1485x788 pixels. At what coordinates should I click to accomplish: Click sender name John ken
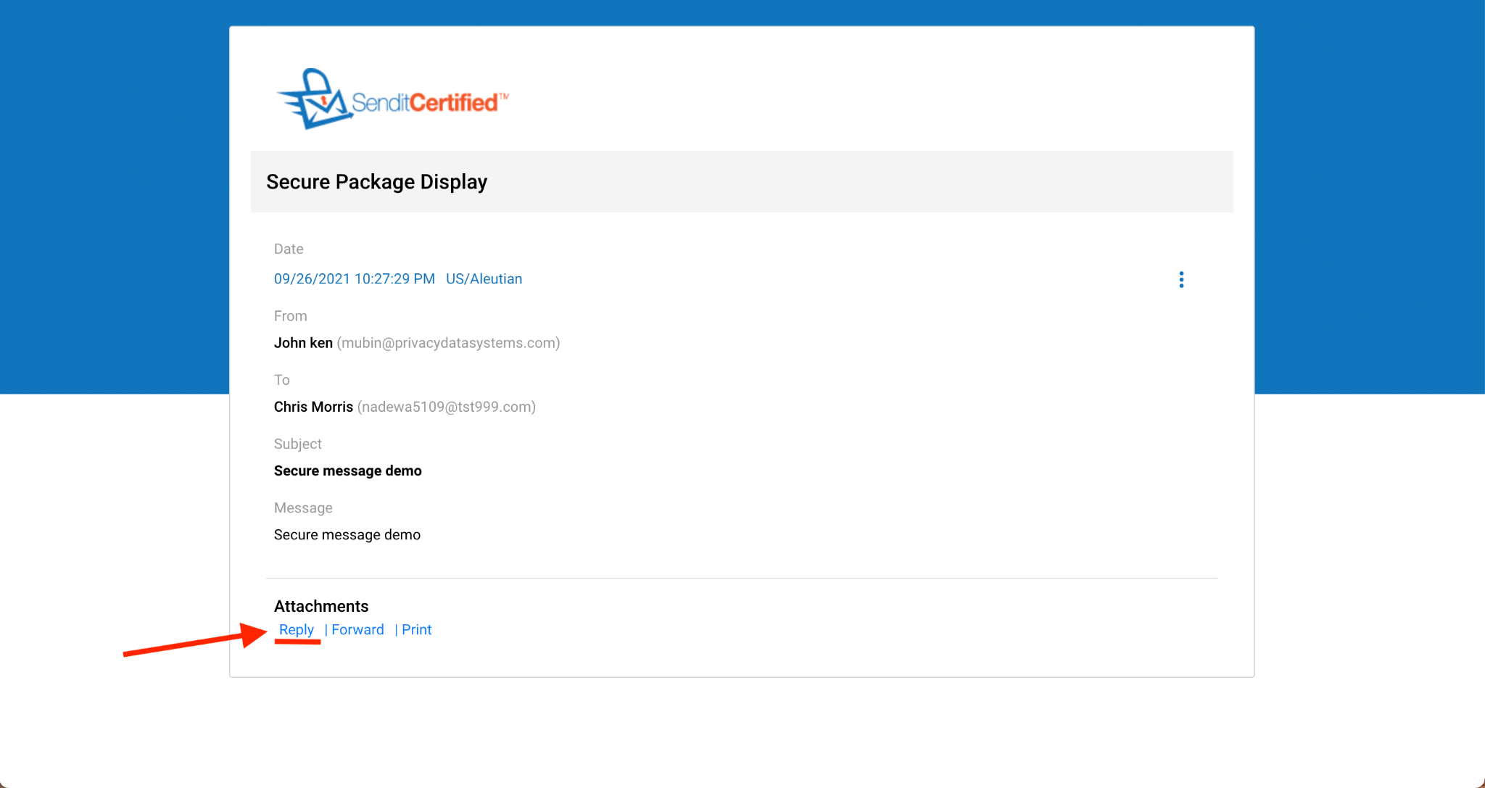(x=303, y=343)
